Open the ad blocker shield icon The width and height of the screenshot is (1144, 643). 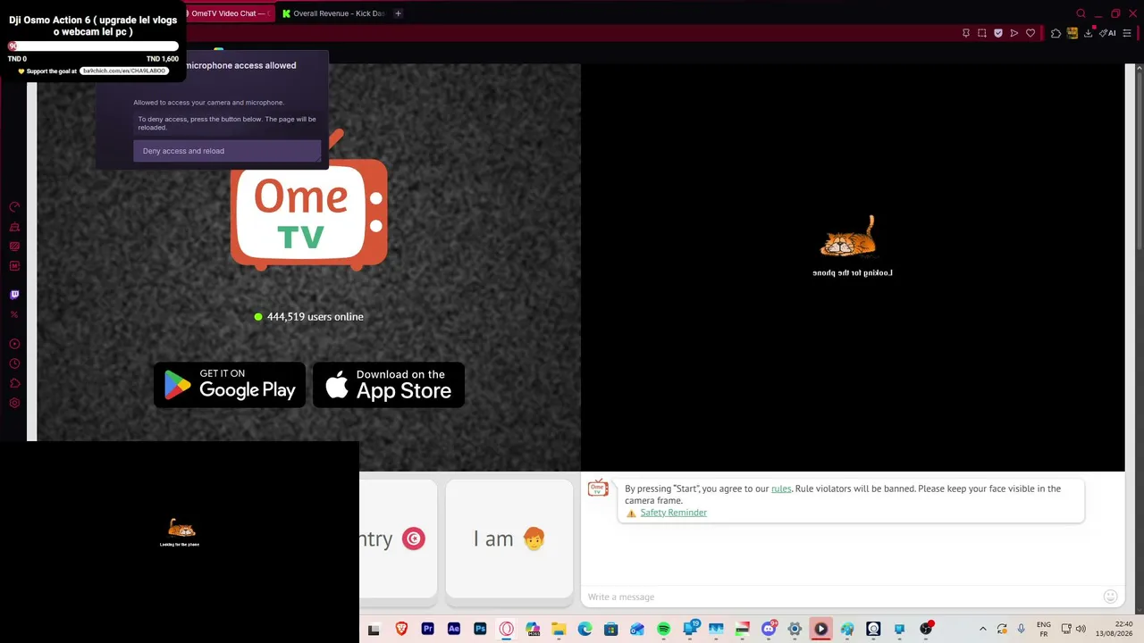(998, 33)
